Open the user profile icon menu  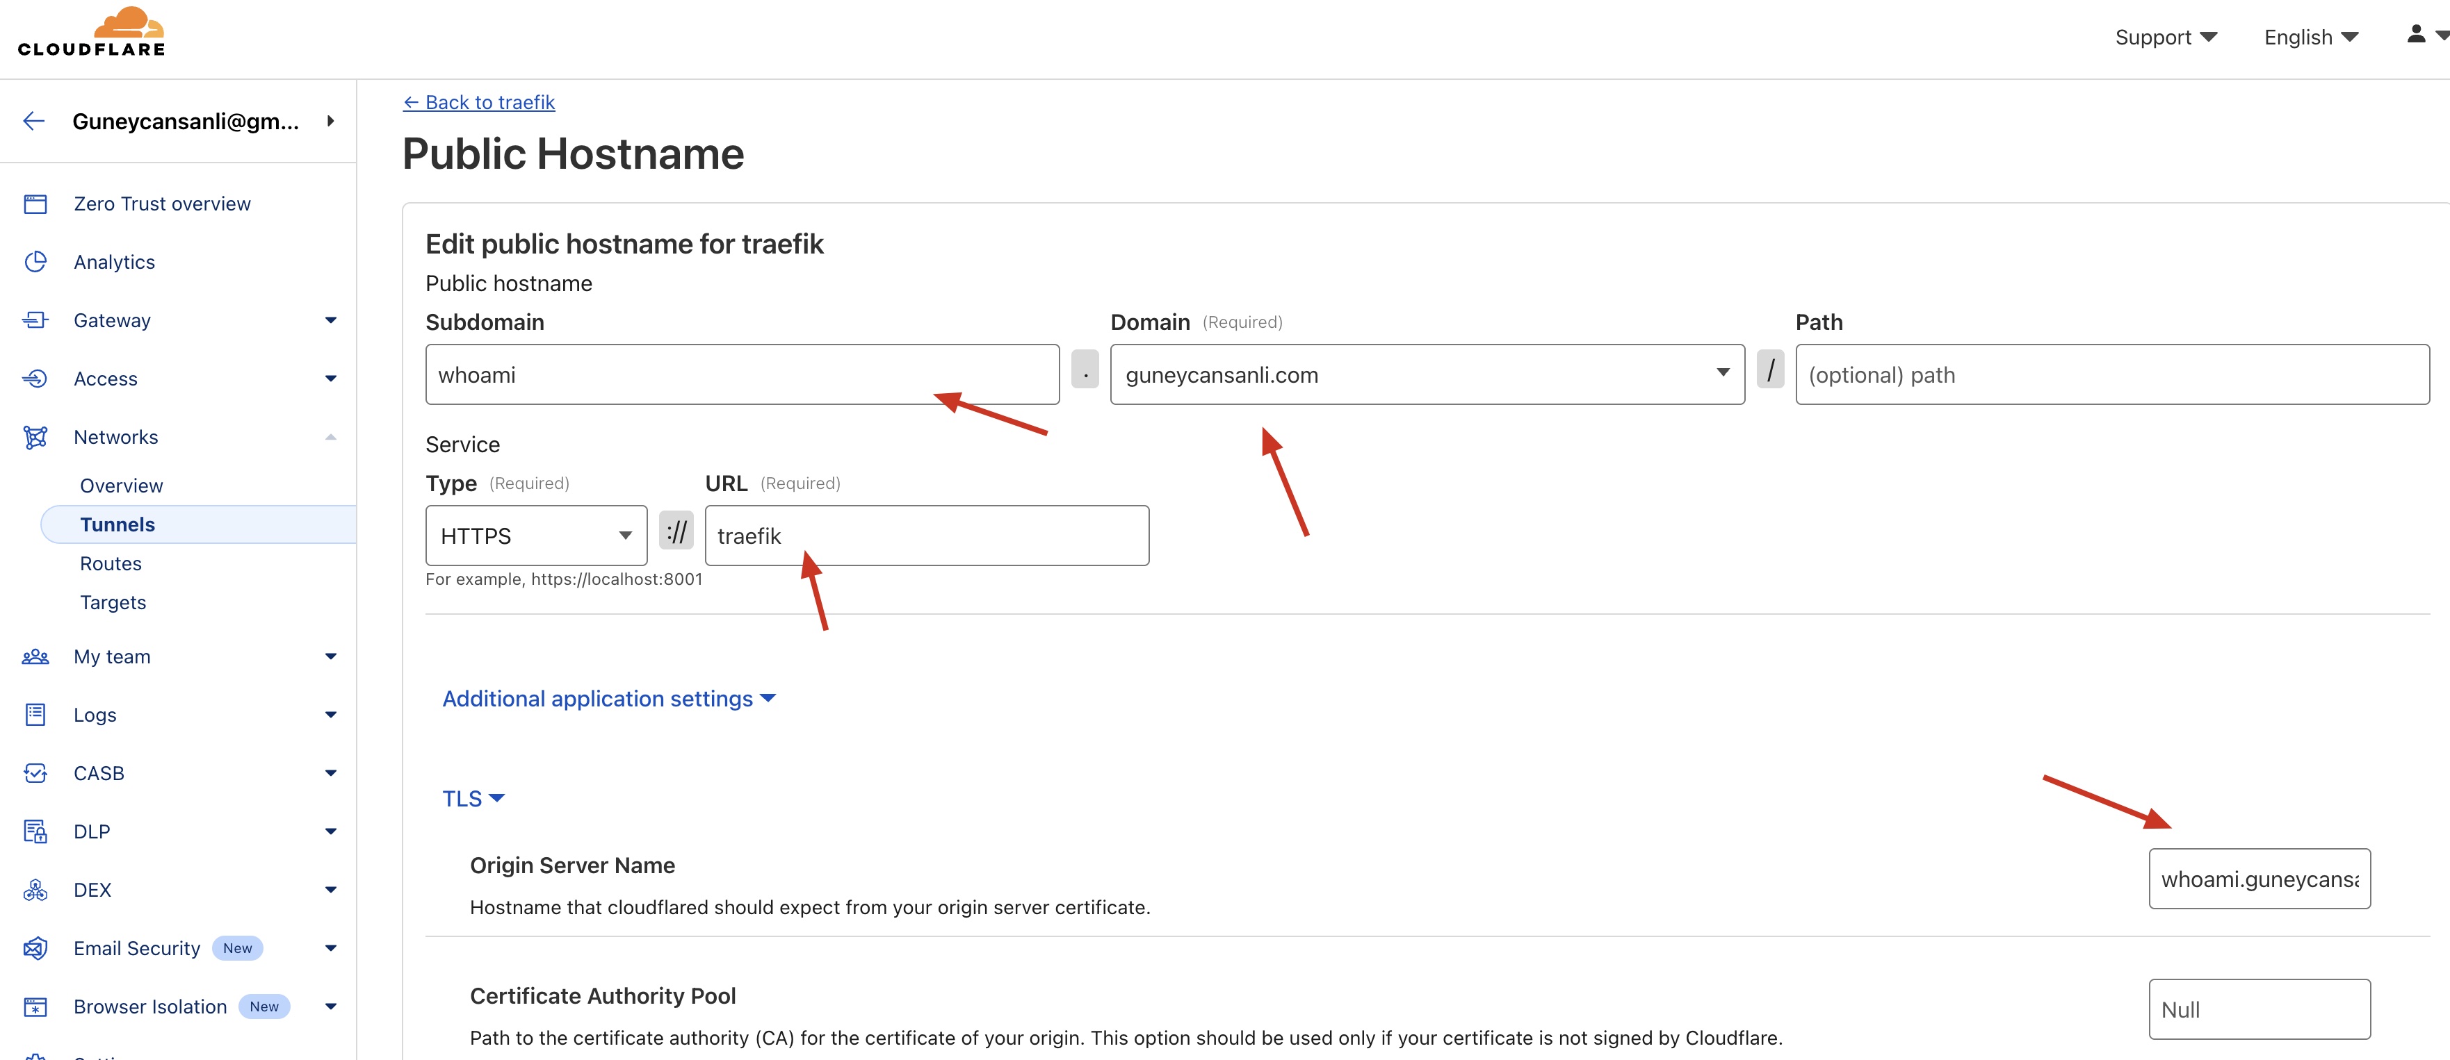point(2426,34)
